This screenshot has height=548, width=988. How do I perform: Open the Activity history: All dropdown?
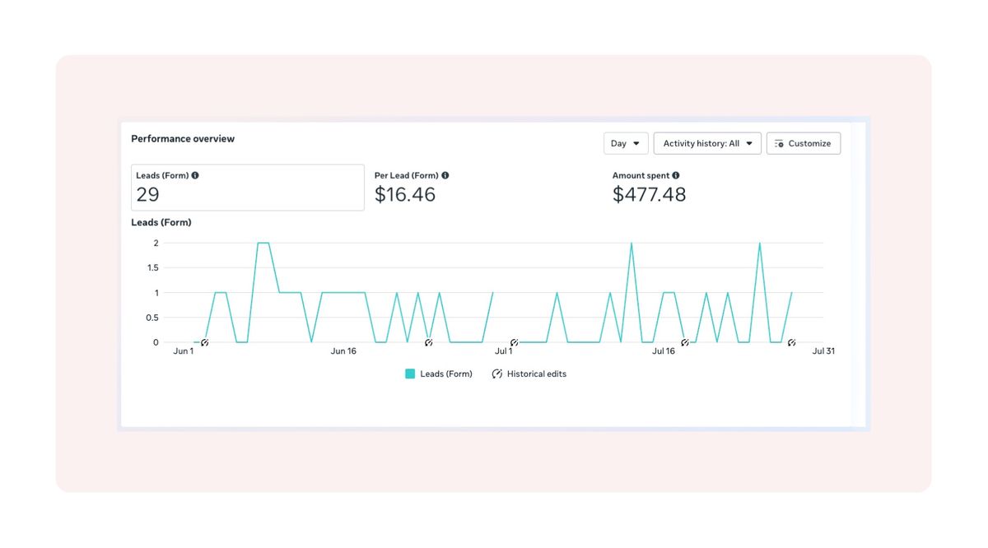coord(706,143)
